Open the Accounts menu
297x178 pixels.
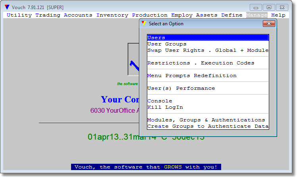point(78,15)
